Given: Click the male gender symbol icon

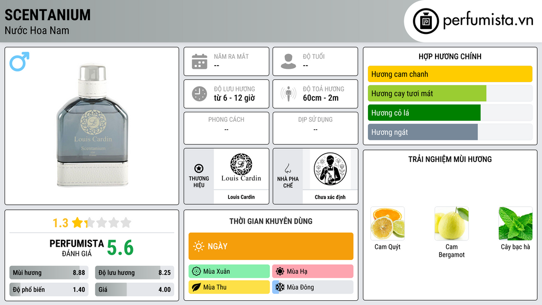Looking at the screenshot, I should [20, 61].
